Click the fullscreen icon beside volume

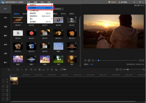click(143, 60)
